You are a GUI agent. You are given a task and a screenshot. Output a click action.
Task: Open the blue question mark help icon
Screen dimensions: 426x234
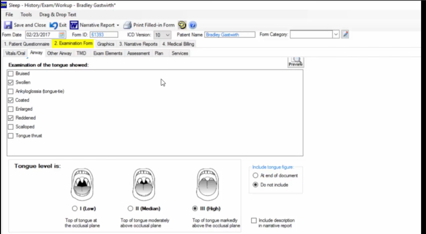pos(193,25)
